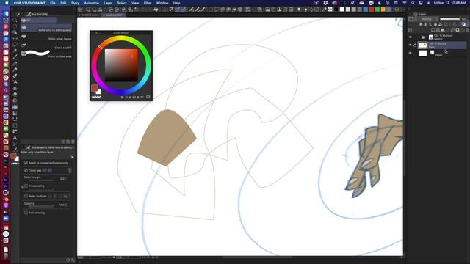The height and width of the screenshot is (264, 470).
Task: Open the Animation menu
Action: (x=91, y=3)
